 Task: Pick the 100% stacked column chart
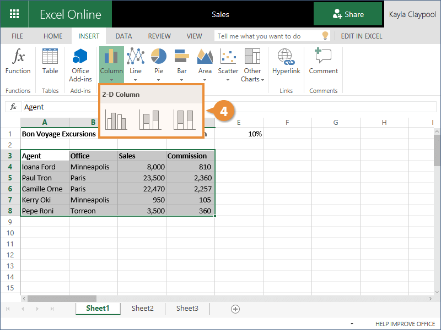[184, 119]
